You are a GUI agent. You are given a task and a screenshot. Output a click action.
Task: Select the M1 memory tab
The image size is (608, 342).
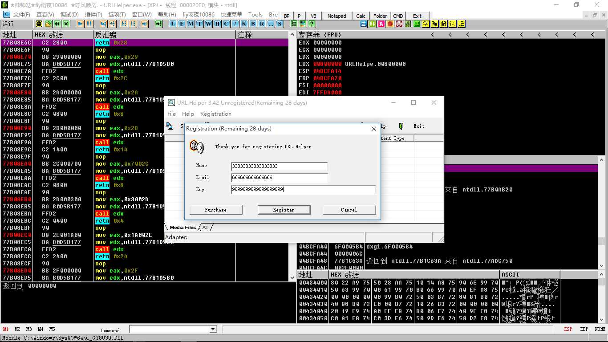click(6, 329)
